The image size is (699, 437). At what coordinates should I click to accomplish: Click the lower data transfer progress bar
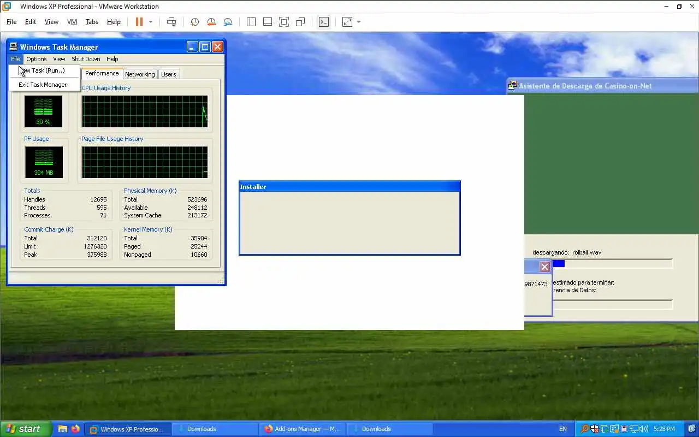coord(613,304)
